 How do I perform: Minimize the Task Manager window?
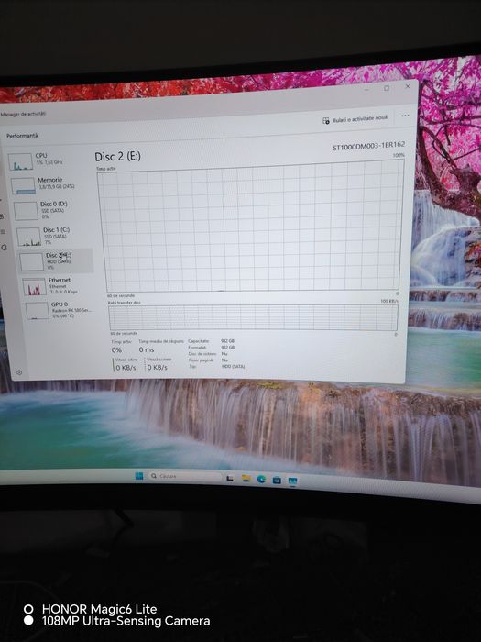tap(366, 89)
